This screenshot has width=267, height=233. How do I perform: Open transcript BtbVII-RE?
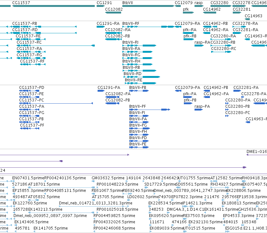[141, 83]
